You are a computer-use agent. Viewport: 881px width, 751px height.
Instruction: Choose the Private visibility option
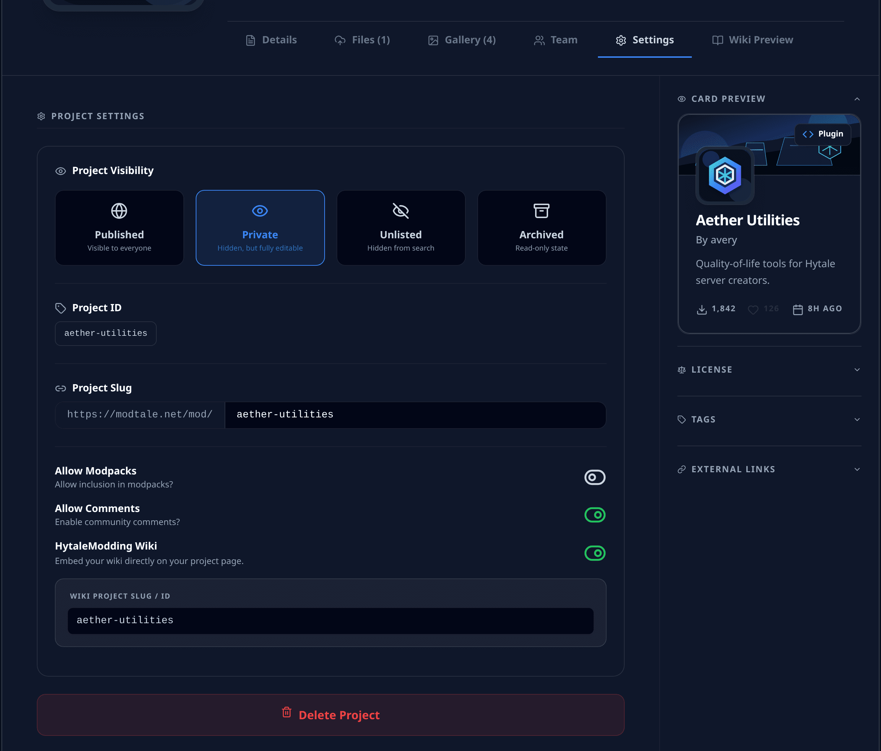(x=260, y=228)
